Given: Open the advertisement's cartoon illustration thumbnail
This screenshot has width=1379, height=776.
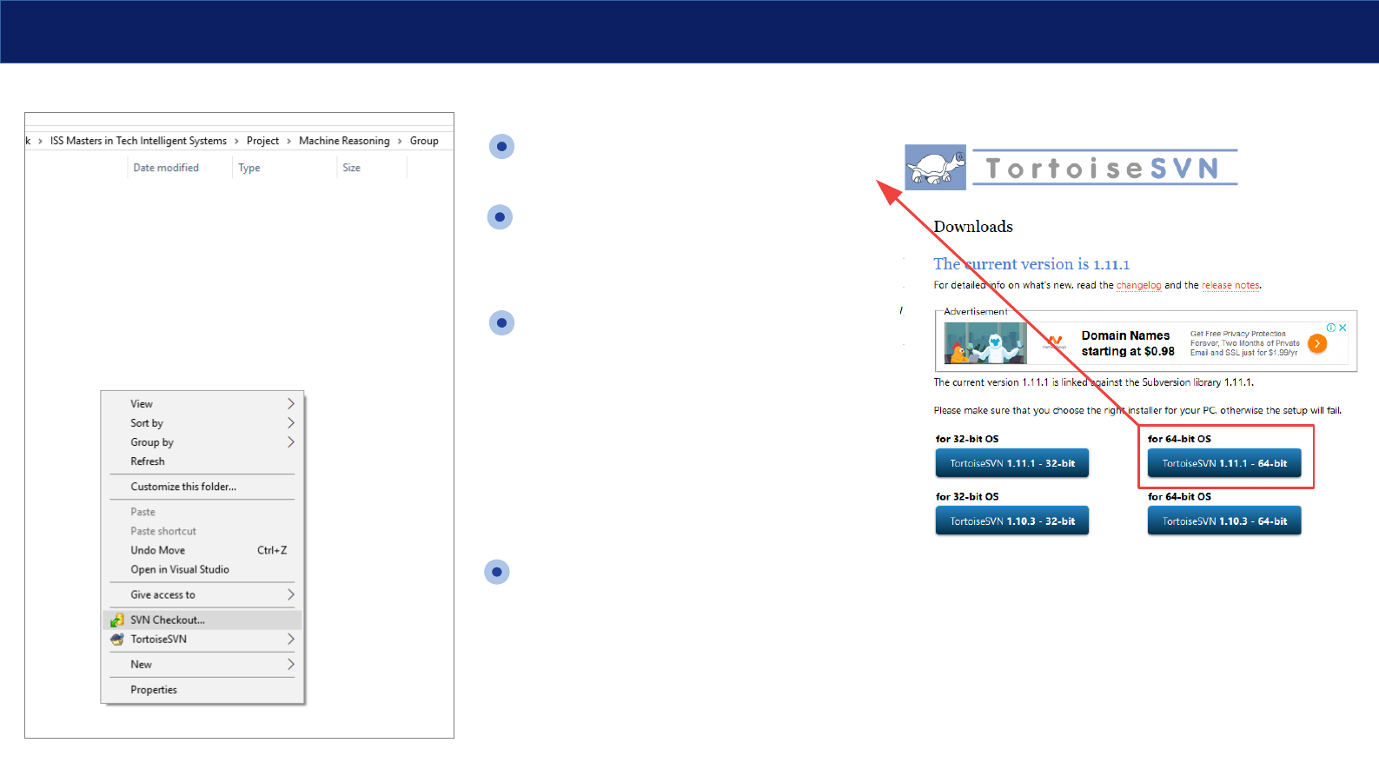Looking at the screenshot, I should tap(985, 342).
